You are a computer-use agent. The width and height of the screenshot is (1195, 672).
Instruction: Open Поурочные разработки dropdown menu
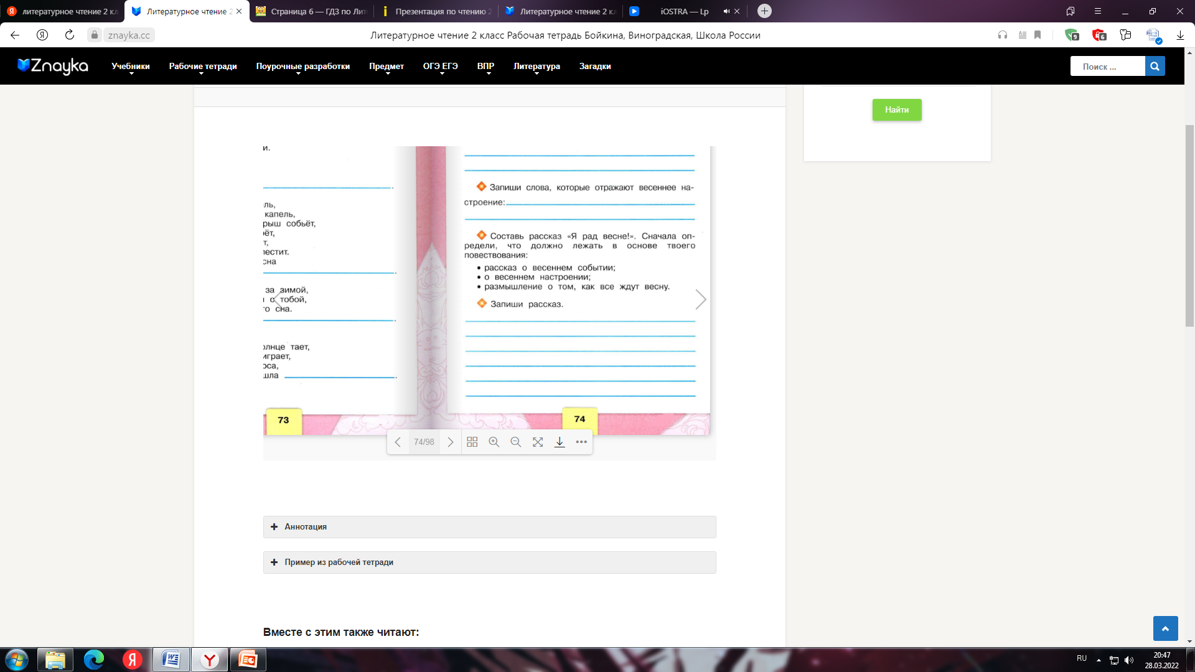303,66
